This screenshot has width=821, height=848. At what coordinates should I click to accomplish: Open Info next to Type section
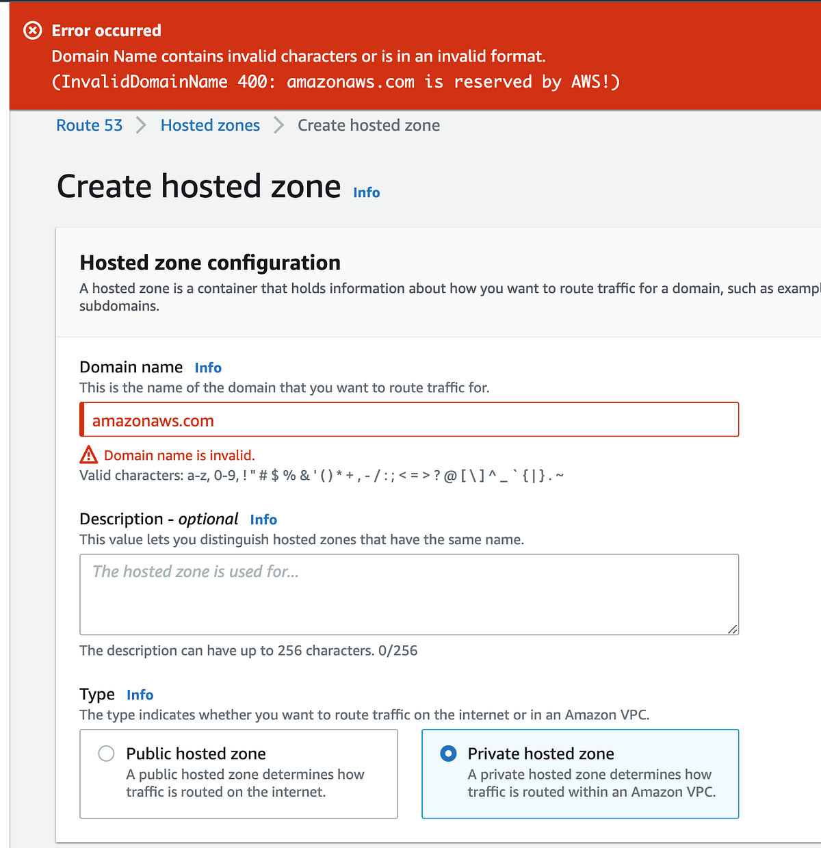[x=140, y=695]
